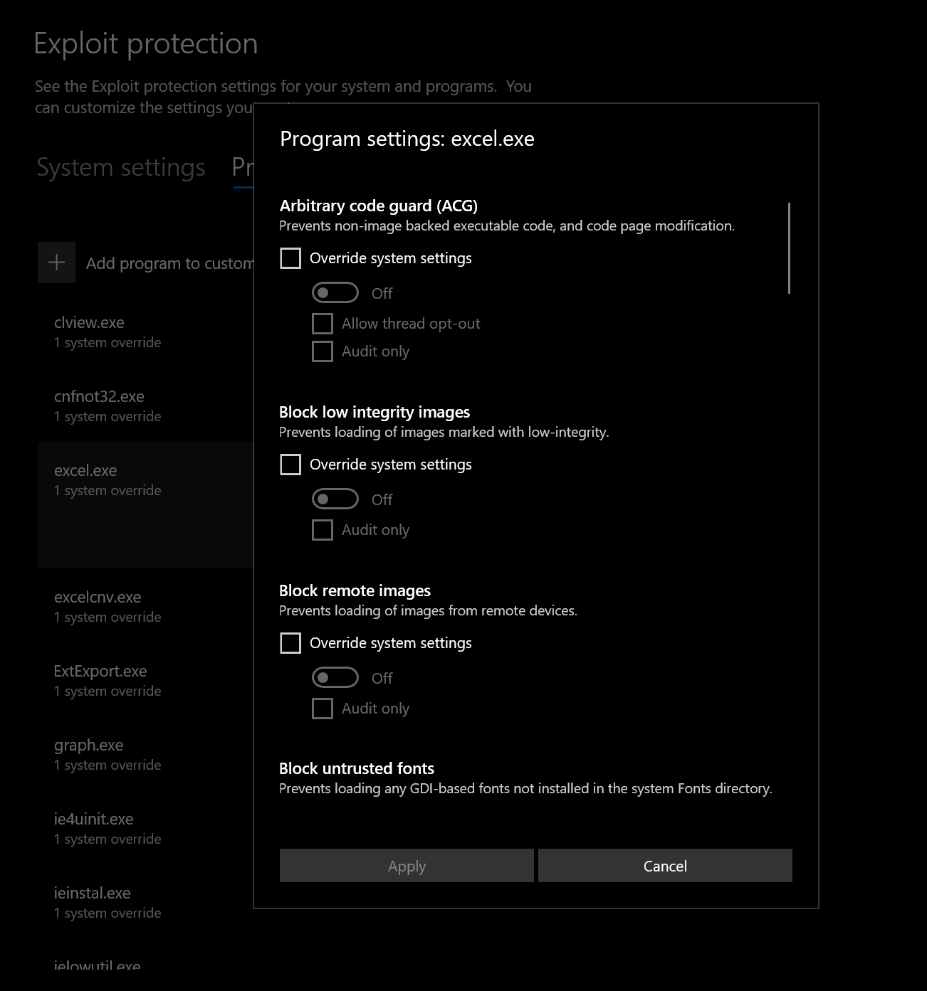Check Audit only under Arbitrary code guard
927x991 pixels.
coord(323,351)
